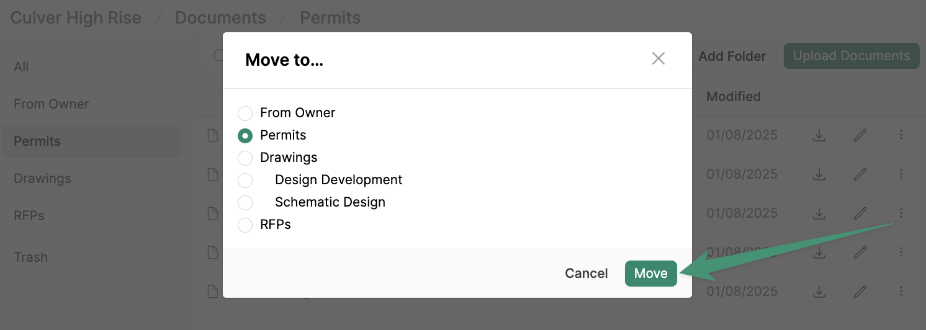926x330 pixels.
Task: Edit the first document with pencil icon
Action: tap(860, 135)
